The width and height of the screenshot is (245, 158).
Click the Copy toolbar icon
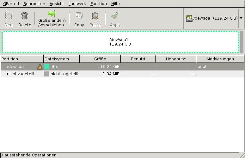tap(79, 15)
